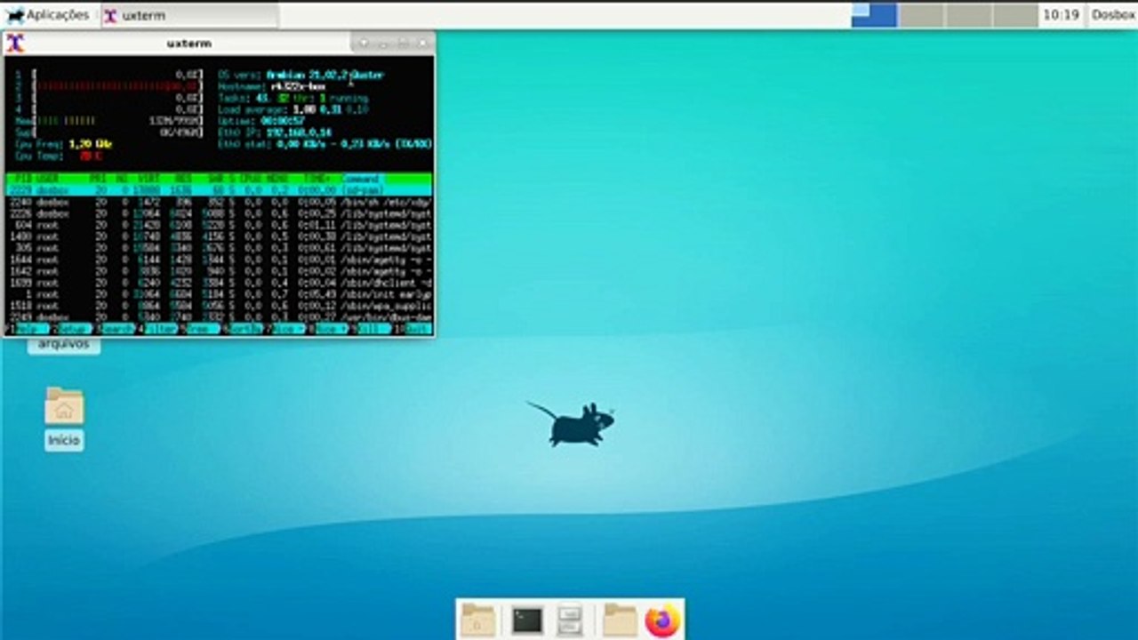
Task: Click the Load average line in htop
Action: [293, 109]
